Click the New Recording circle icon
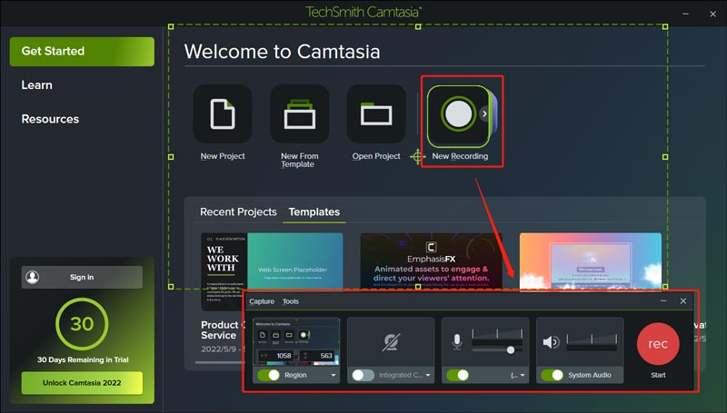The width and height of the screenshot is (727, 413). [x=458, y=113]
